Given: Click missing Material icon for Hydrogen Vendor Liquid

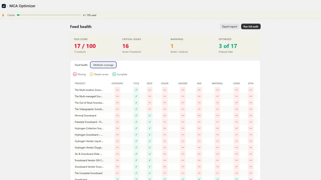Looking at the screenshot, I should click(217, 141).
